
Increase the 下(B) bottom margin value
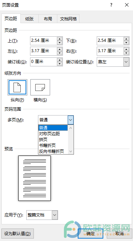(x=126, y=39)
